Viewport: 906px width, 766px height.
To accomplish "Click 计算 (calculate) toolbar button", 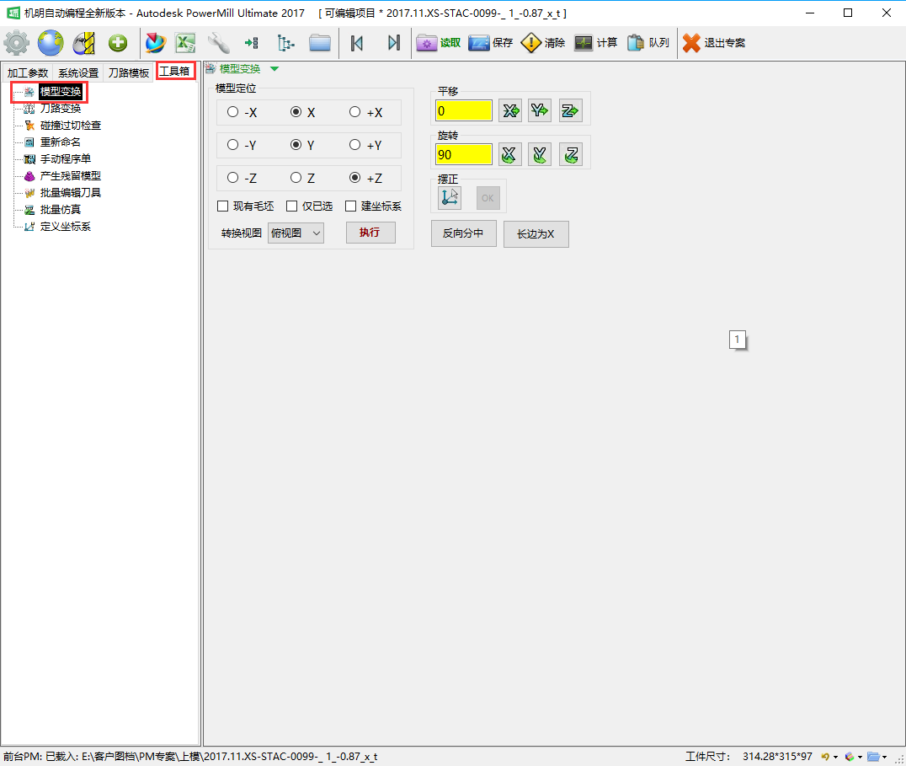I will [x=595, y=43].
